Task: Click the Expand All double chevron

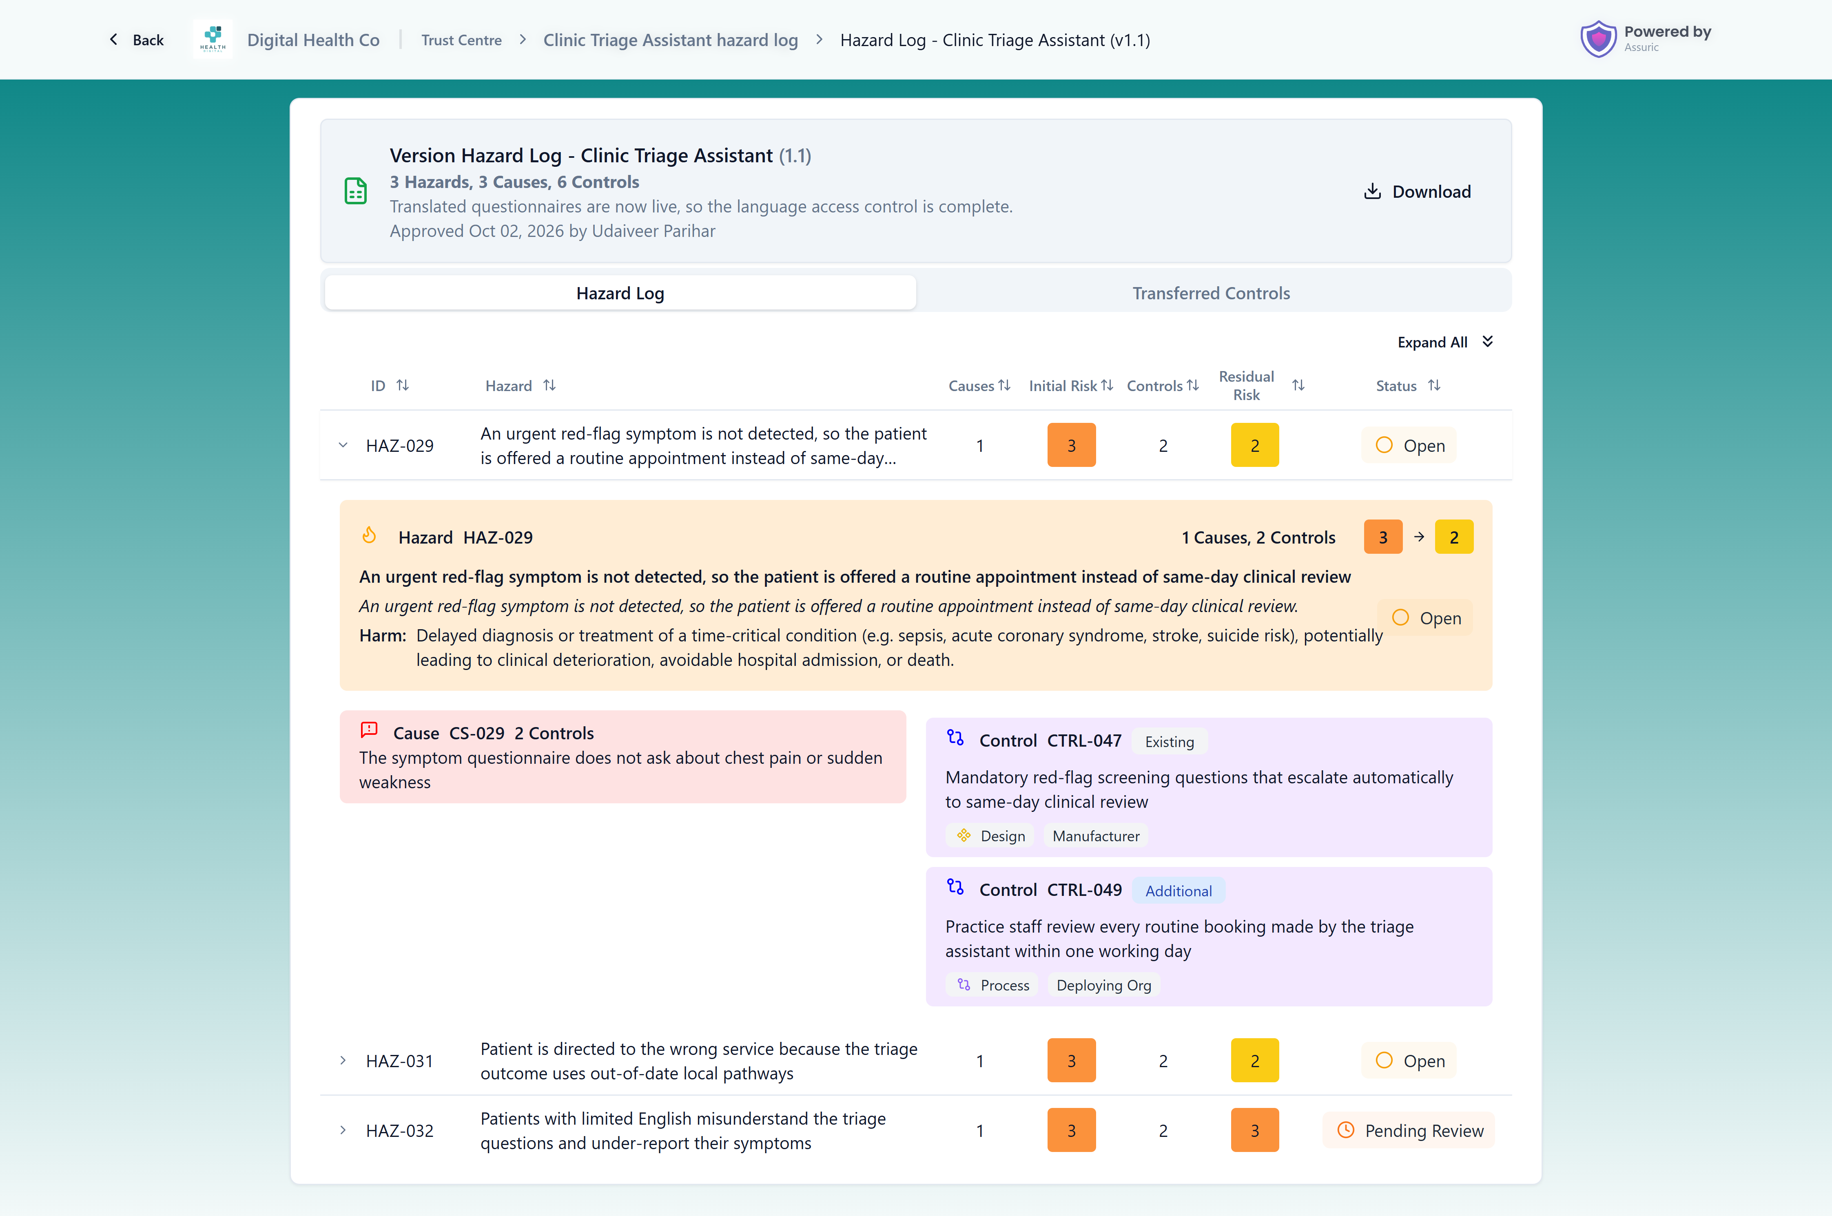Action: point(1488,342)
